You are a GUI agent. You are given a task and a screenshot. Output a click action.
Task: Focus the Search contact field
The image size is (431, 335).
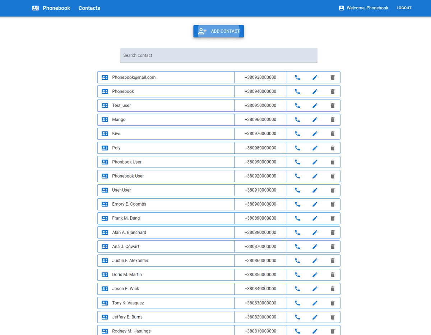pos(219,55)
